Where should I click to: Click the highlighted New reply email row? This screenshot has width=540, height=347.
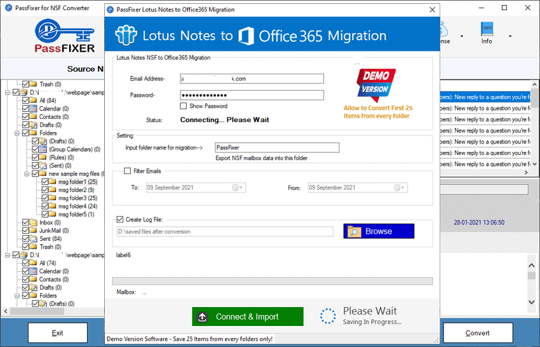click(485, 97)
